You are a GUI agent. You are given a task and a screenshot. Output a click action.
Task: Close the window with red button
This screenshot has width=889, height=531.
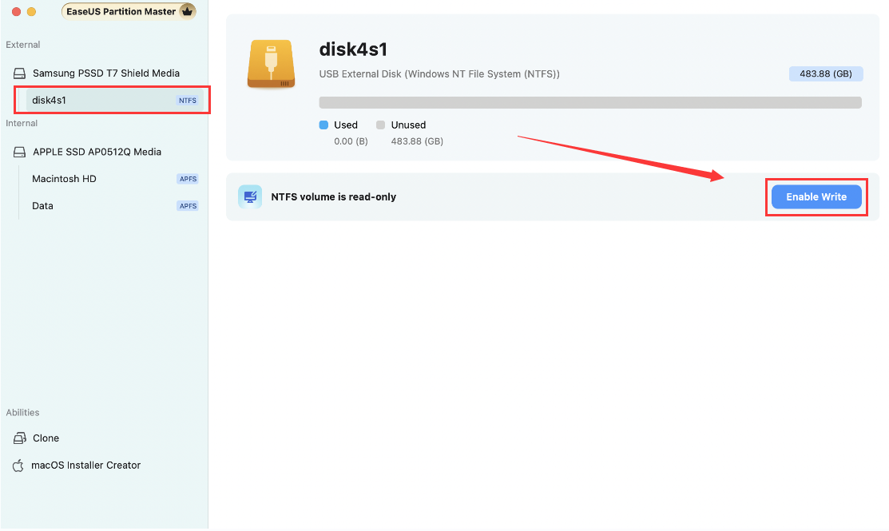[17, 11]
